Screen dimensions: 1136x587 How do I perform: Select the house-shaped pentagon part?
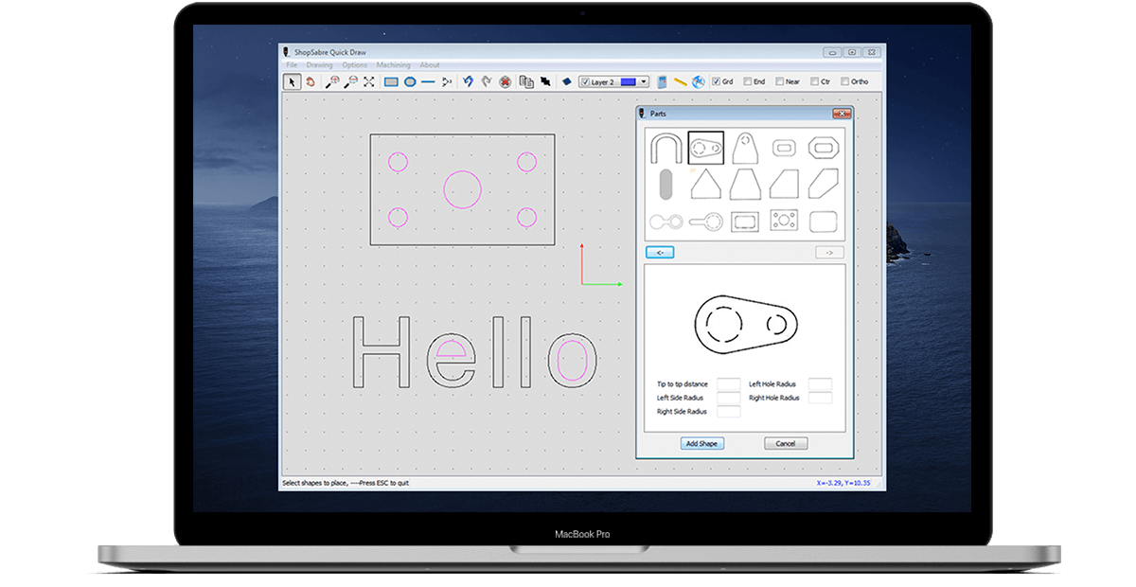coord(706,184)
